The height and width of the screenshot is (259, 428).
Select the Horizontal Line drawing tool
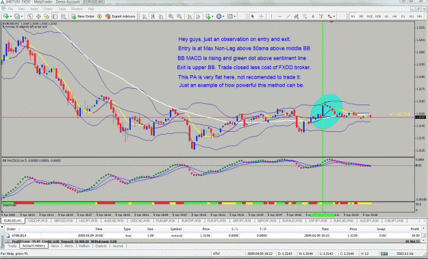[279, 16]
